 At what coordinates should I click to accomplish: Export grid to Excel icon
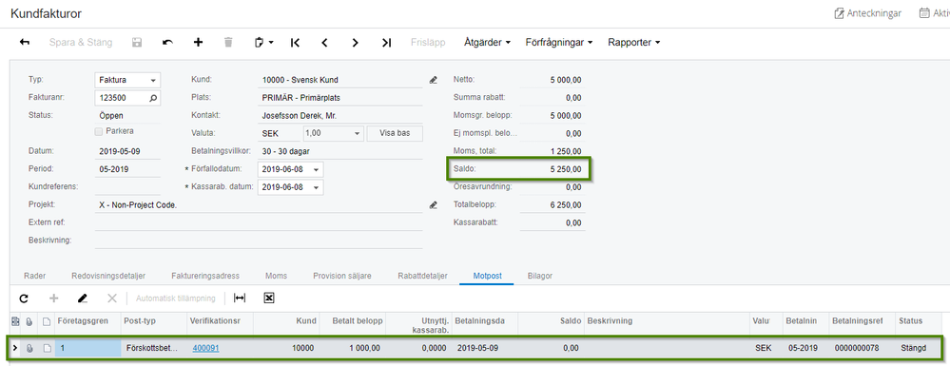point(270,299)
